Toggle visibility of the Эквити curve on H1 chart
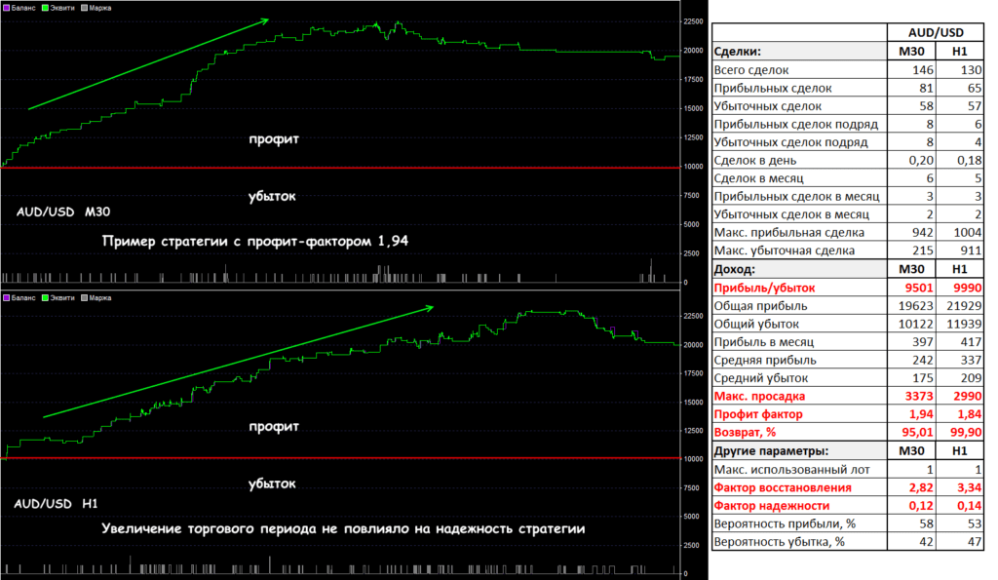Screen dimensions: 998x580 coord(45,298)
